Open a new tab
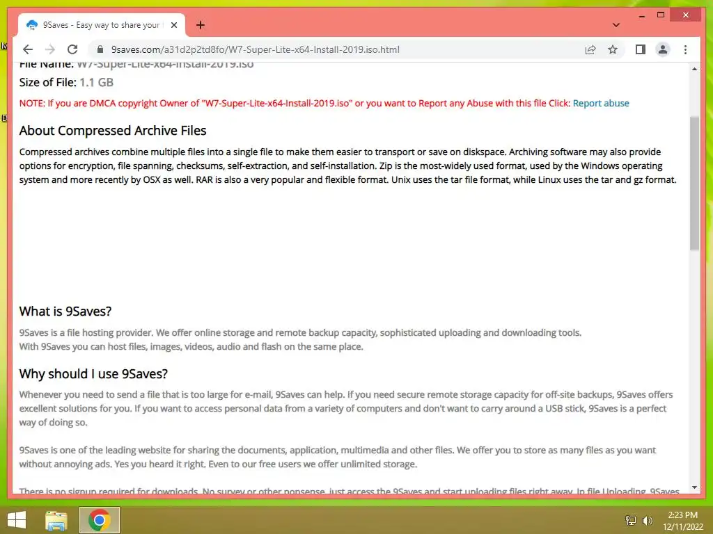 [200, 25]
